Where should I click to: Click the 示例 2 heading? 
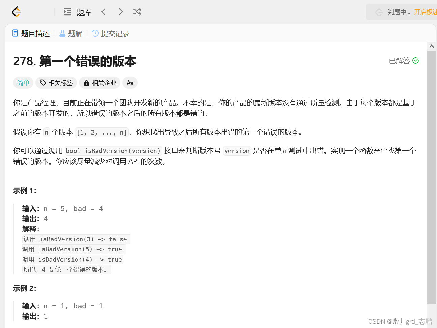point(25,288)
